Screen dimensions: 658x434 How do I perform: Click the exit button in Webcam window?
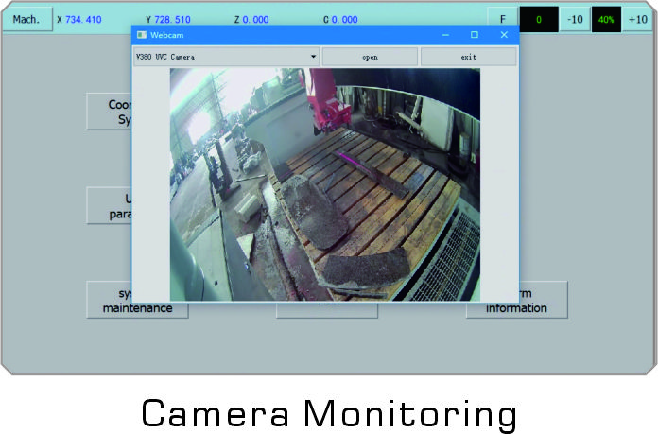(x=468, y=57)
